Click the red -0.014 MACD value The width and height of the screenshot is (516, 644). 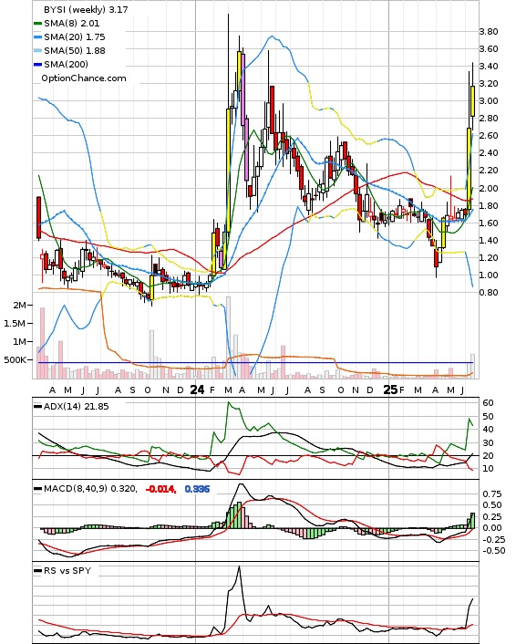161,489
